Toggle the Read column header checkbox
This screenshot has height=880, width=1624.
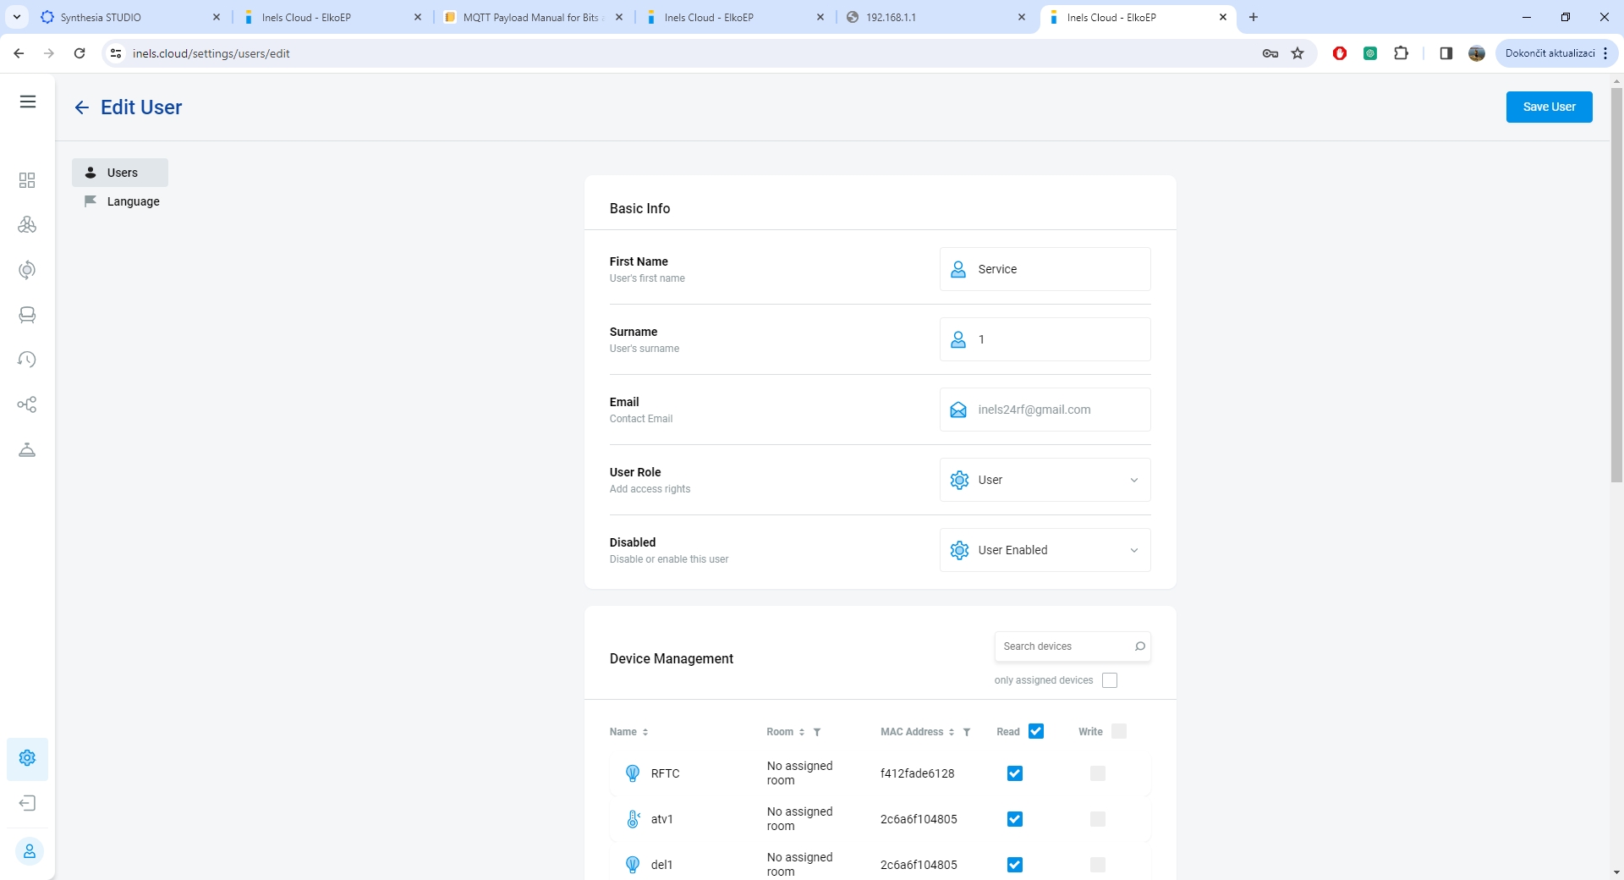click(x=1036, y=731)
